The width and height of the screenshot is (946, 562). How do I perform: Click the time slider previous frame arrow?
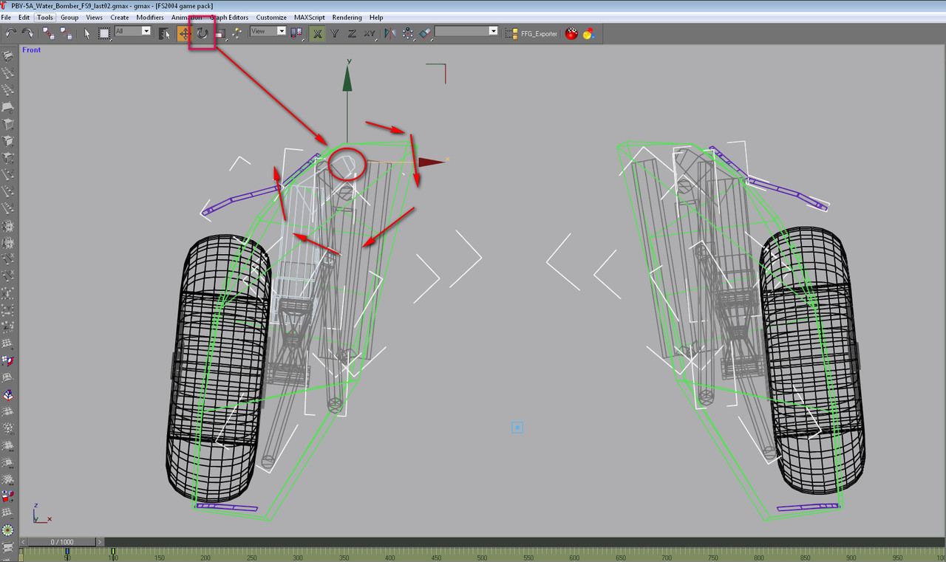pyautogui.click(x=23, y=542)
